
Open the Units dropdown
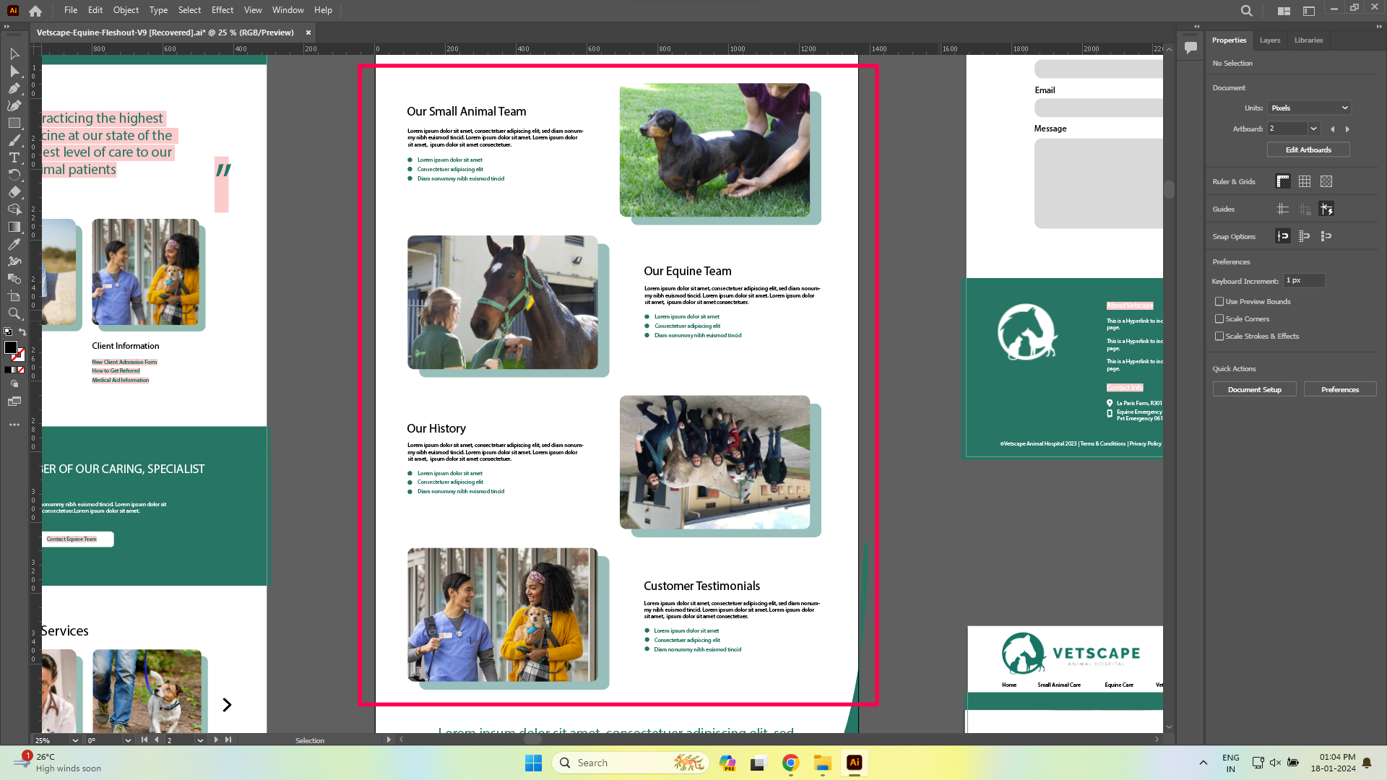coord(1310,108)
